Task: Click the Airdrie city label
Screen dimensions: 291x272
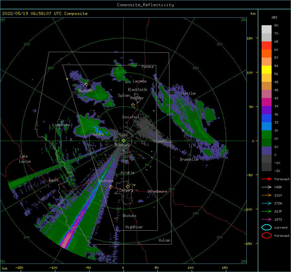Action: pyautogui.click(x=127, y=173)
